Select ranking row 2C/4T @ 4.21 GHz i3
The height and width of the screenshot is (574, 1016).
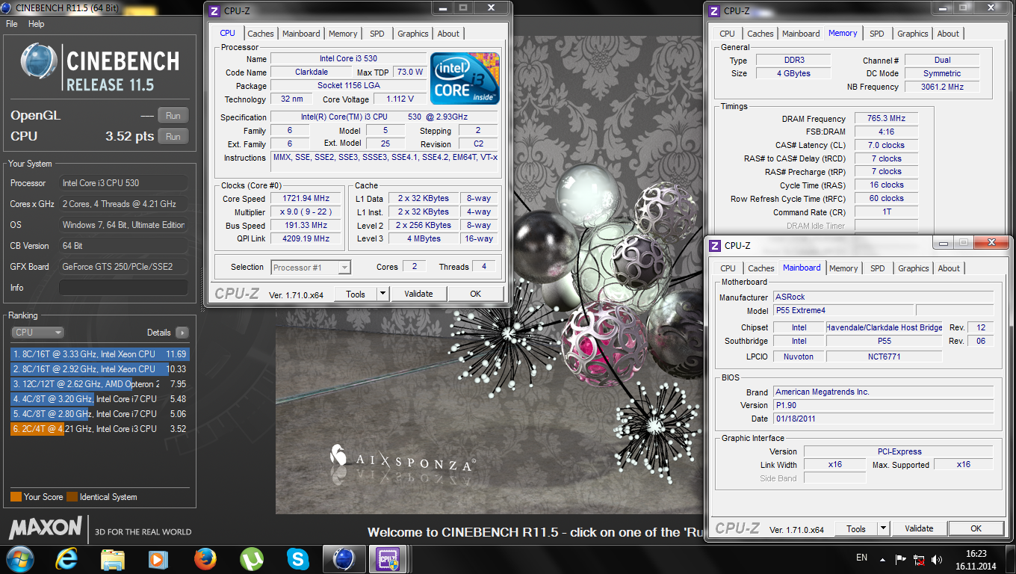tap(99, 429)
